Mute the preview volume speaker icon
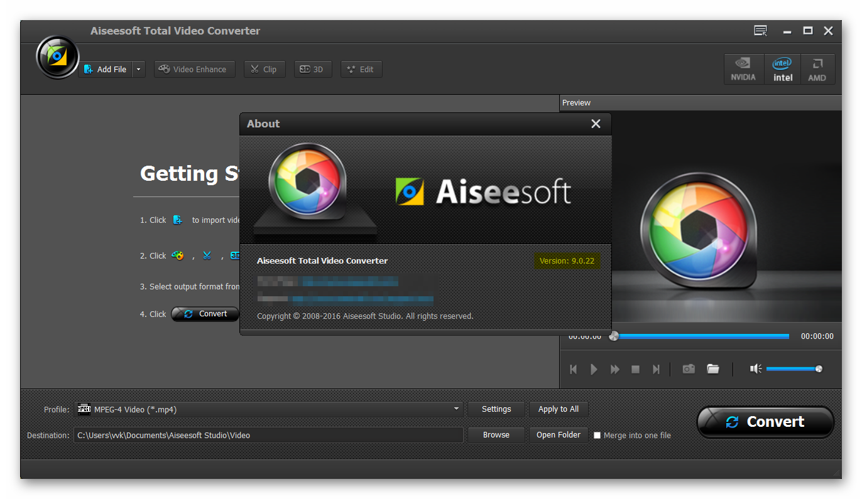 point(756,369)
